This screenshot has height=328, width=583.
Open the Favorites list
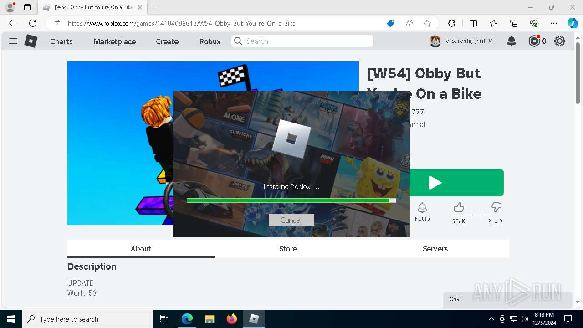point(494,23)
